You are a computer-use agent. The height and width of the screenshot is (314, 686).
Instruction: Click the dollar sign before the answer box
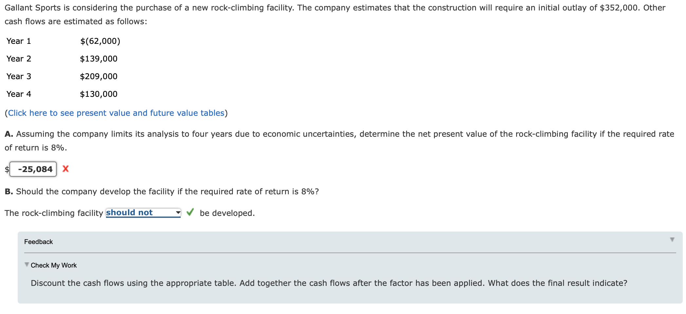pos(7,169)
